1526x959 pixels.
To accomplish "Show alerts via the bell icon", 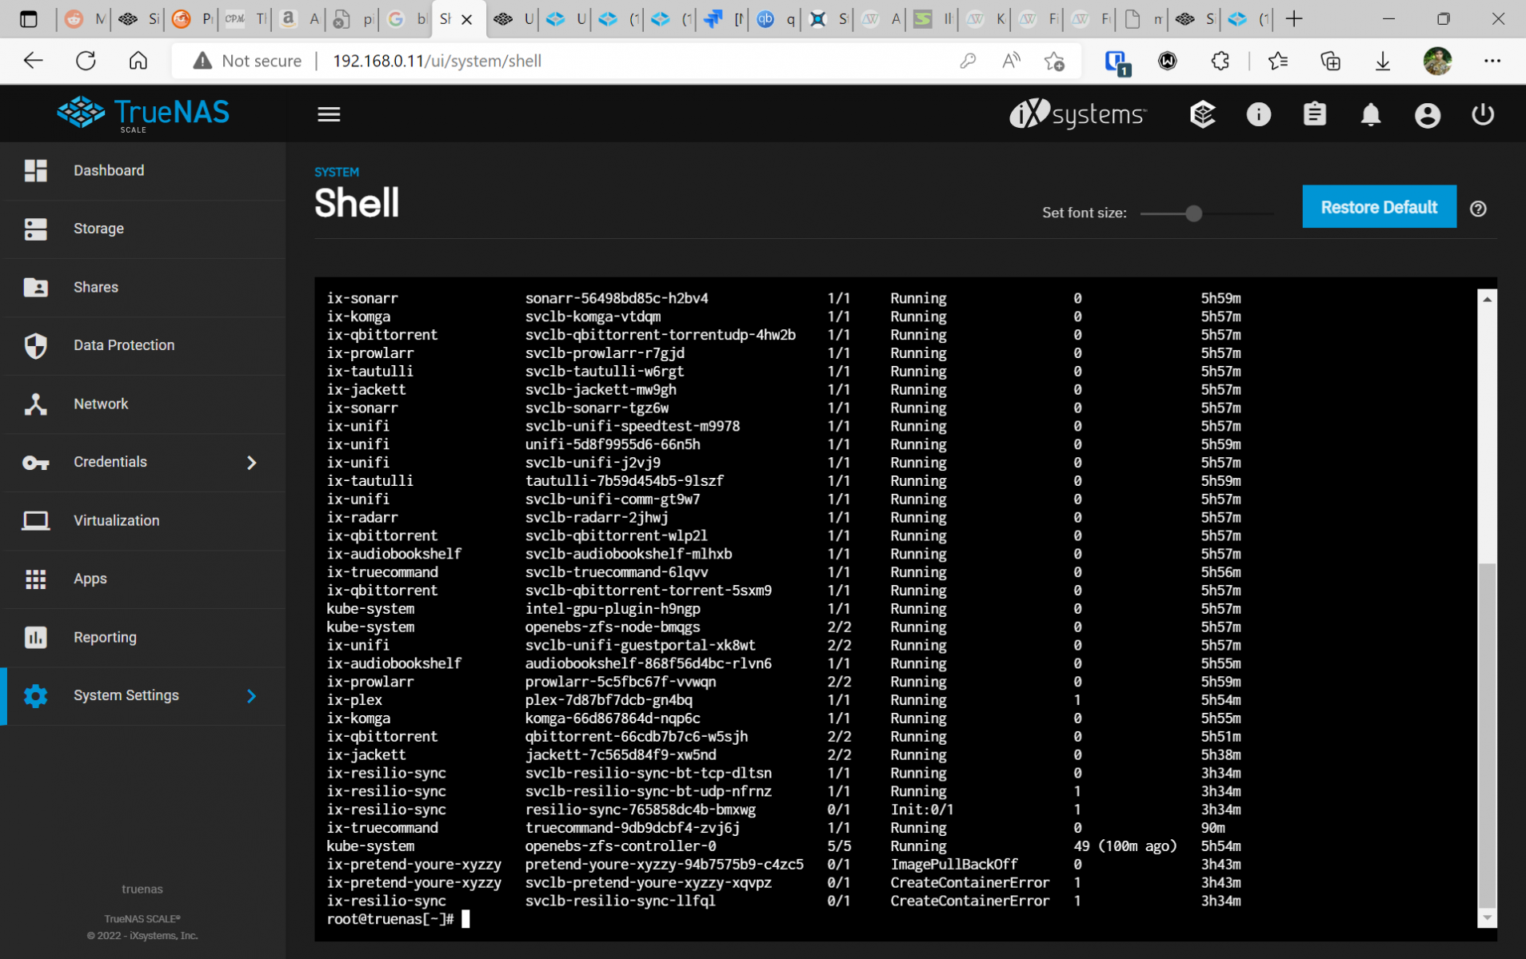I will pyautogui.click(x=1371, y=114).
